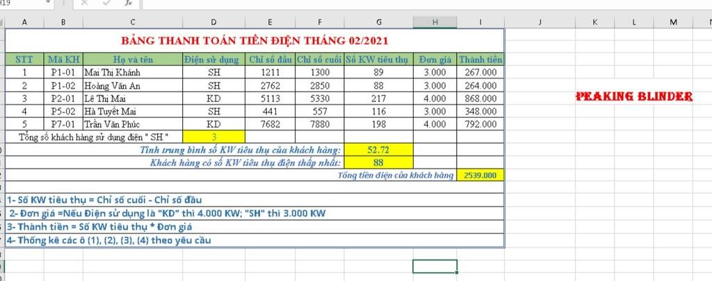This screenshot has height=281, width=712.
Task: Click inside the formula bar input
Action: point(427,3)
